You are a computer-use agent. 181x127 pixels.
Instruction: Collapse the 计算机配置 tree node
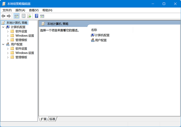3,27
